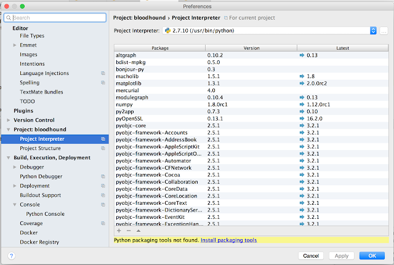Sort by the Latest column header

coord(343,48)
